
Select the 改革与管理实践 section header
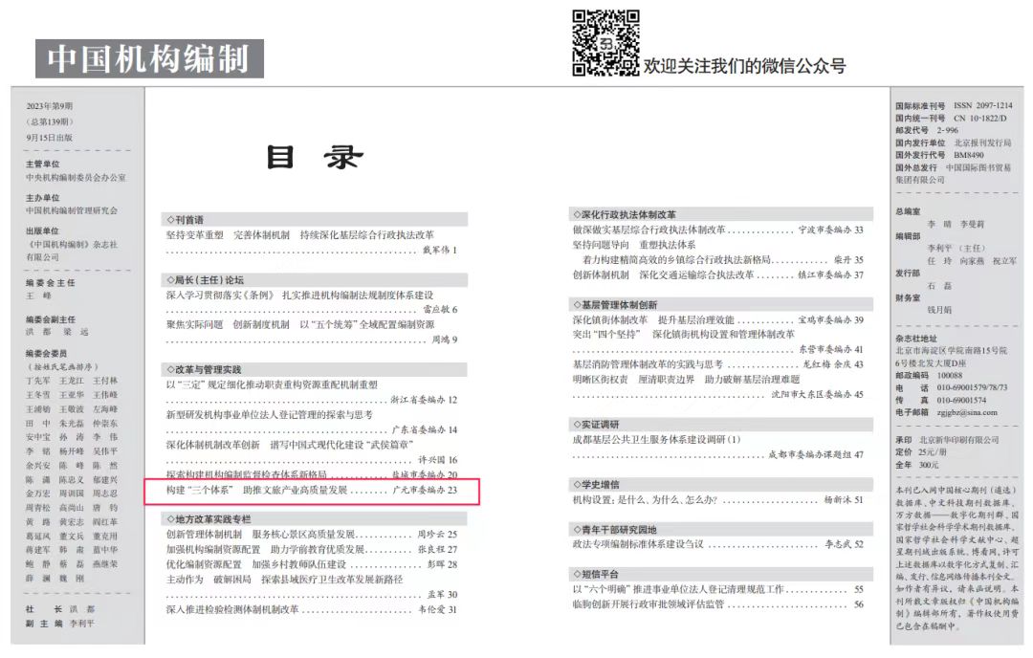(205, 369)
